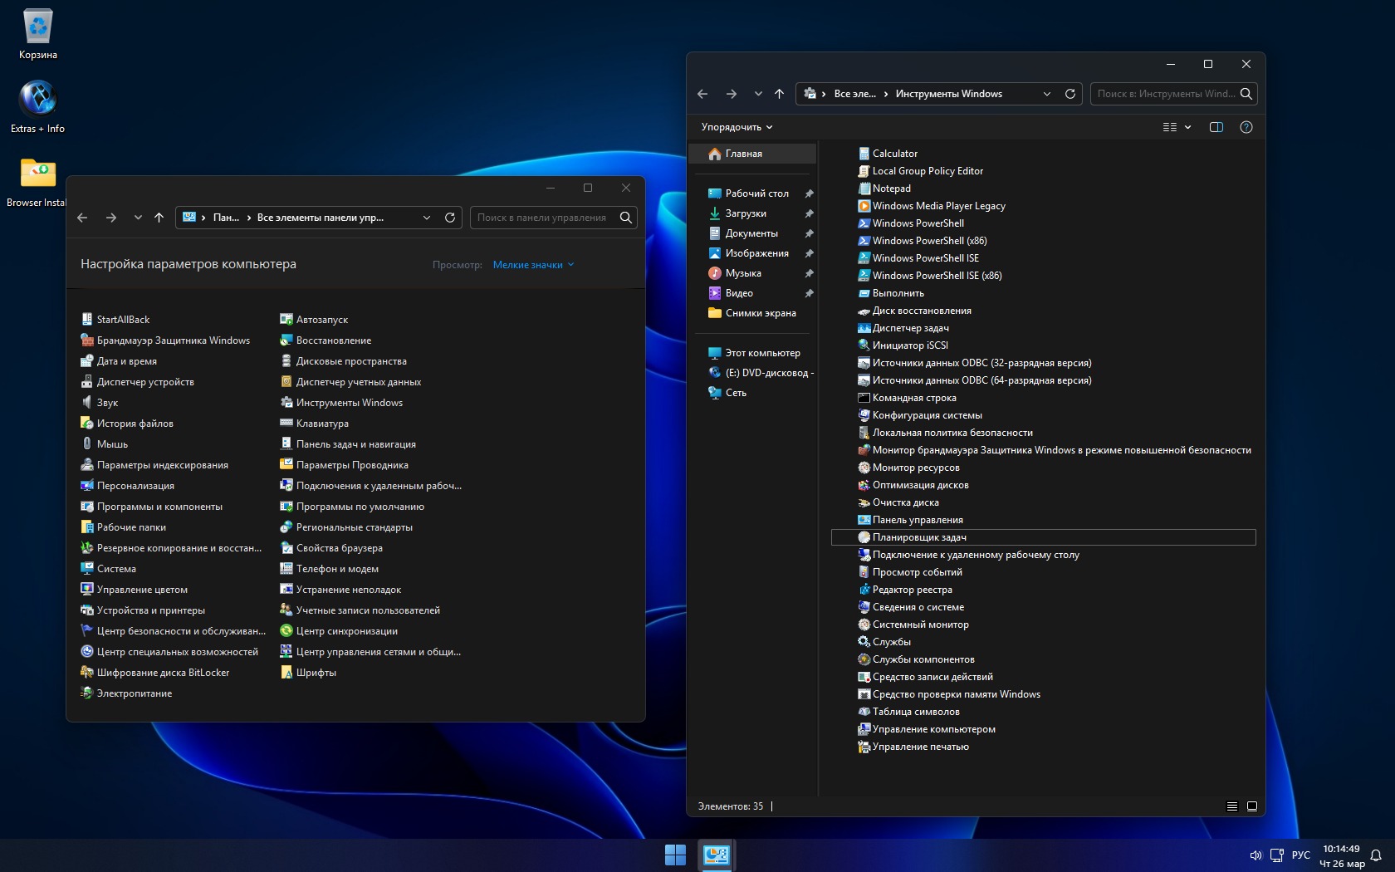This screenshot has height=872, width=1395.
Task: Open the Мелкие значки view dropdown
Action: [533, 265]
